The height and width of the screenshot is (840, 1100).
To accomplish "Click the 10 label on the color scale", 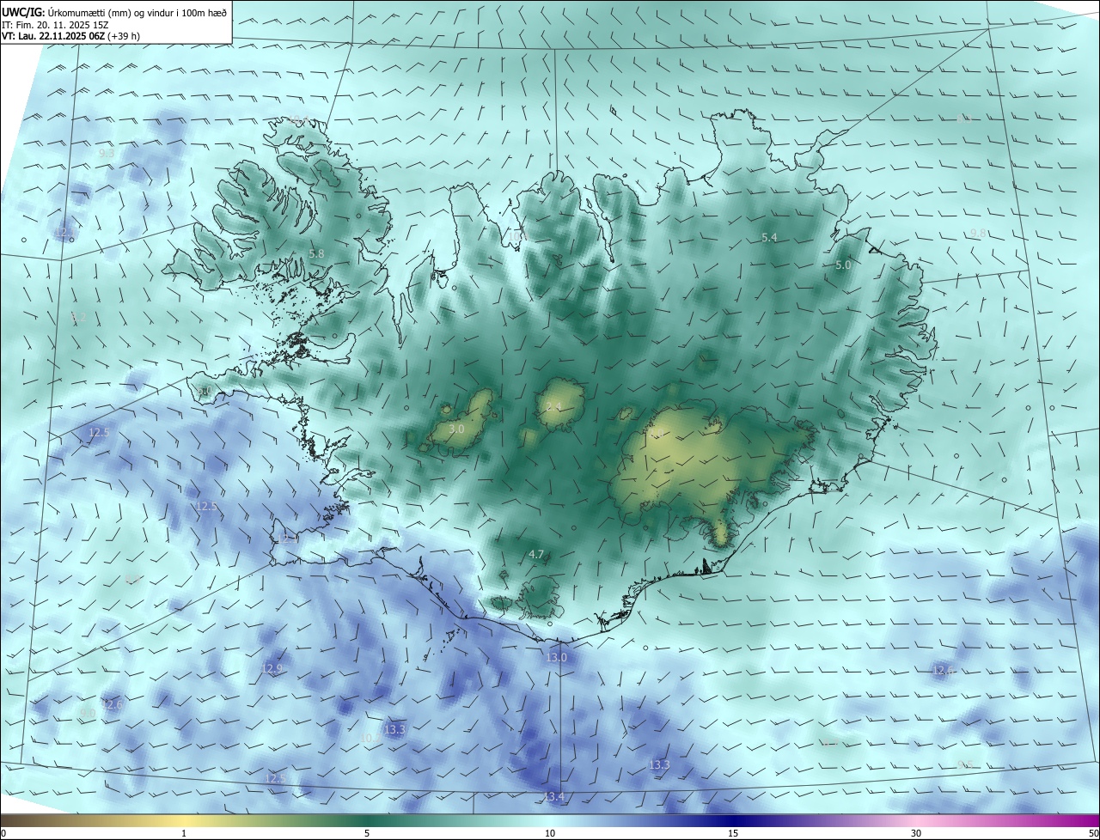I will point(550,833).
